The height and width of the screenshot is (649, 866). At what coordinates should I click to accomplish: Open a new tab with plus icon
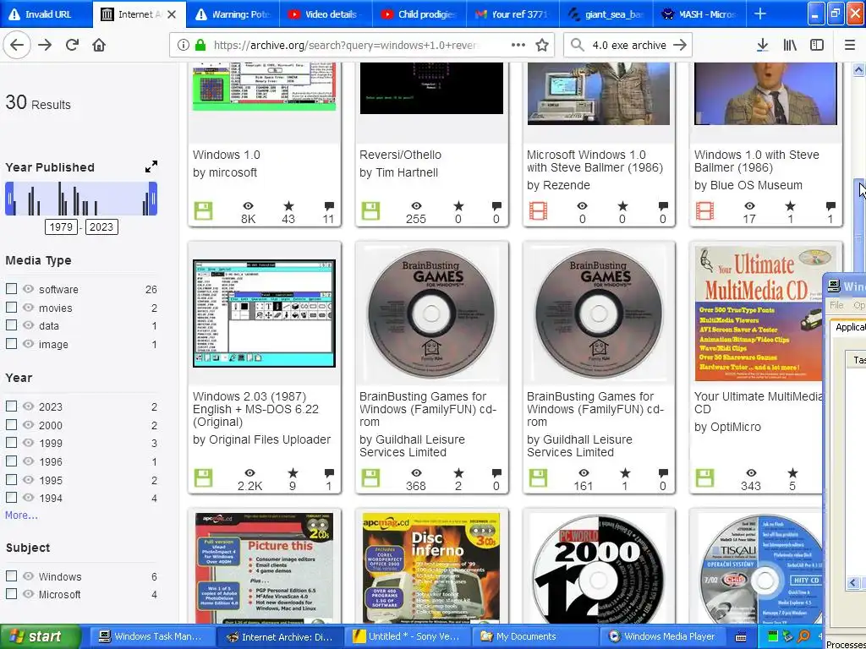[760, 14]
